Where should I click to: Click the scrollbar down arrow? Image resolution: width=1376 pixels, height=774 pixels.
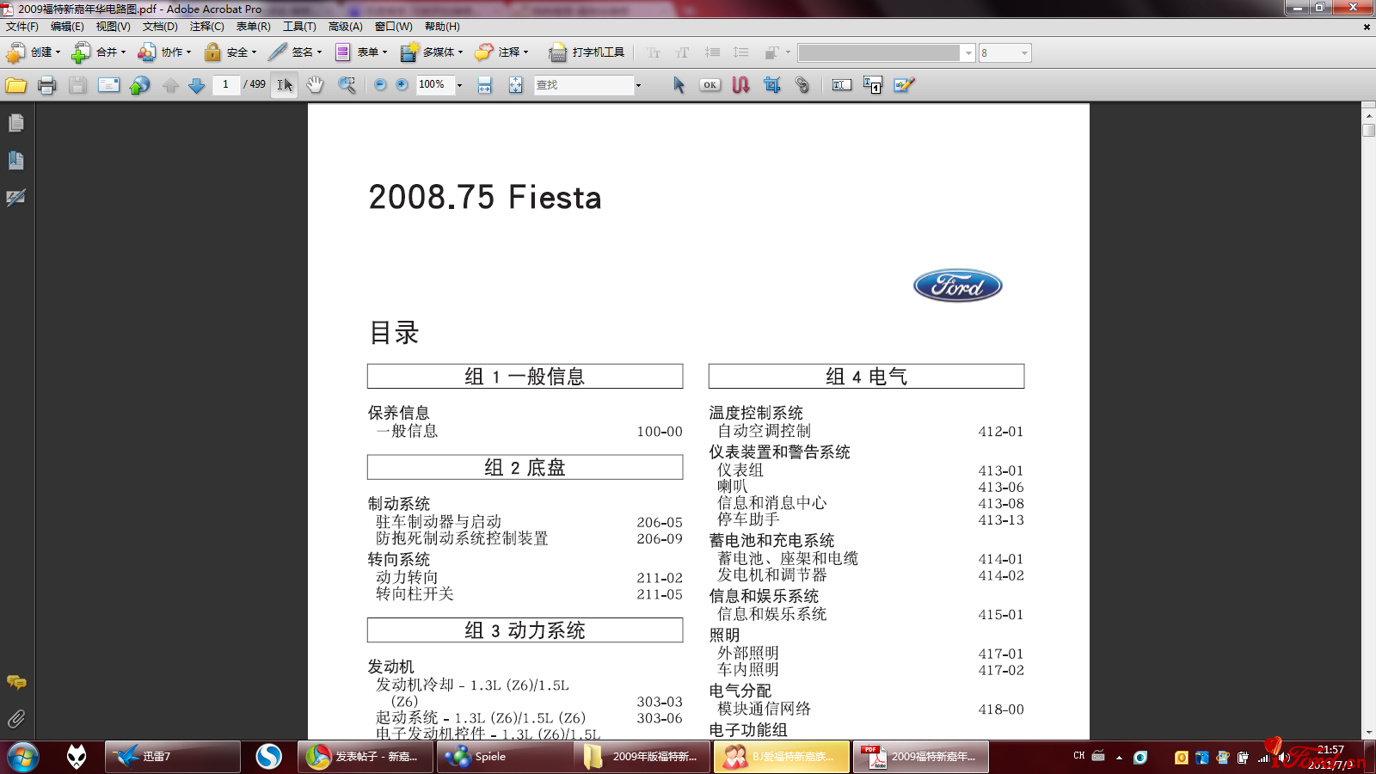click(1368, 733)
